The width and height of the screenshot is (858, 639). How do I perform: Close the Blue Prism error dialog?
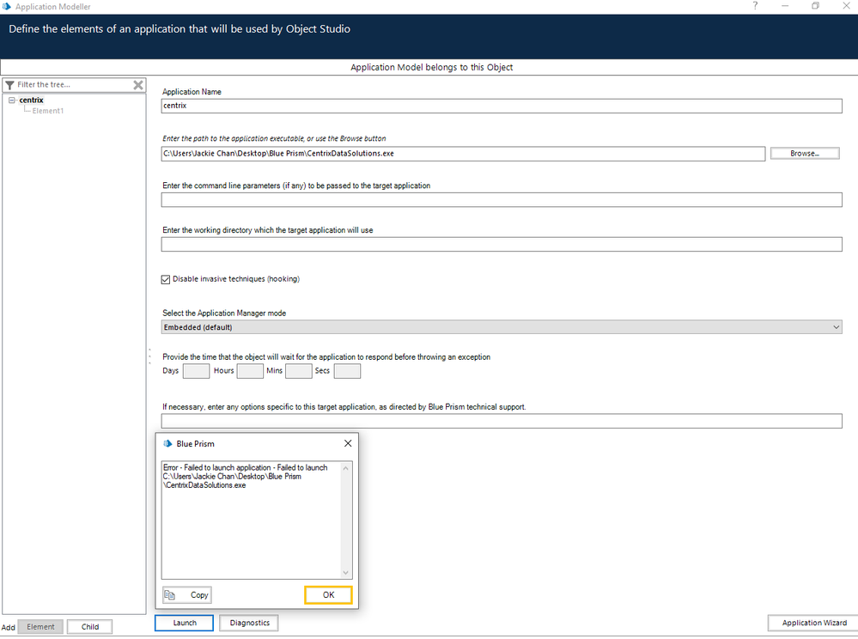click(348, 443)
